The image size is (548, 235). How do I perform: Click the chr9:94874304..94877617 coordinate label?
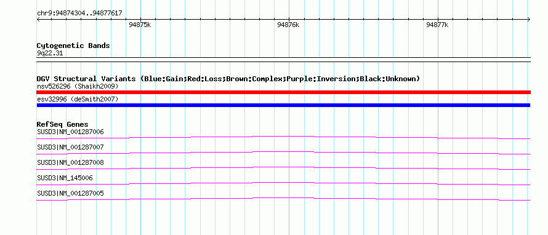79,14
